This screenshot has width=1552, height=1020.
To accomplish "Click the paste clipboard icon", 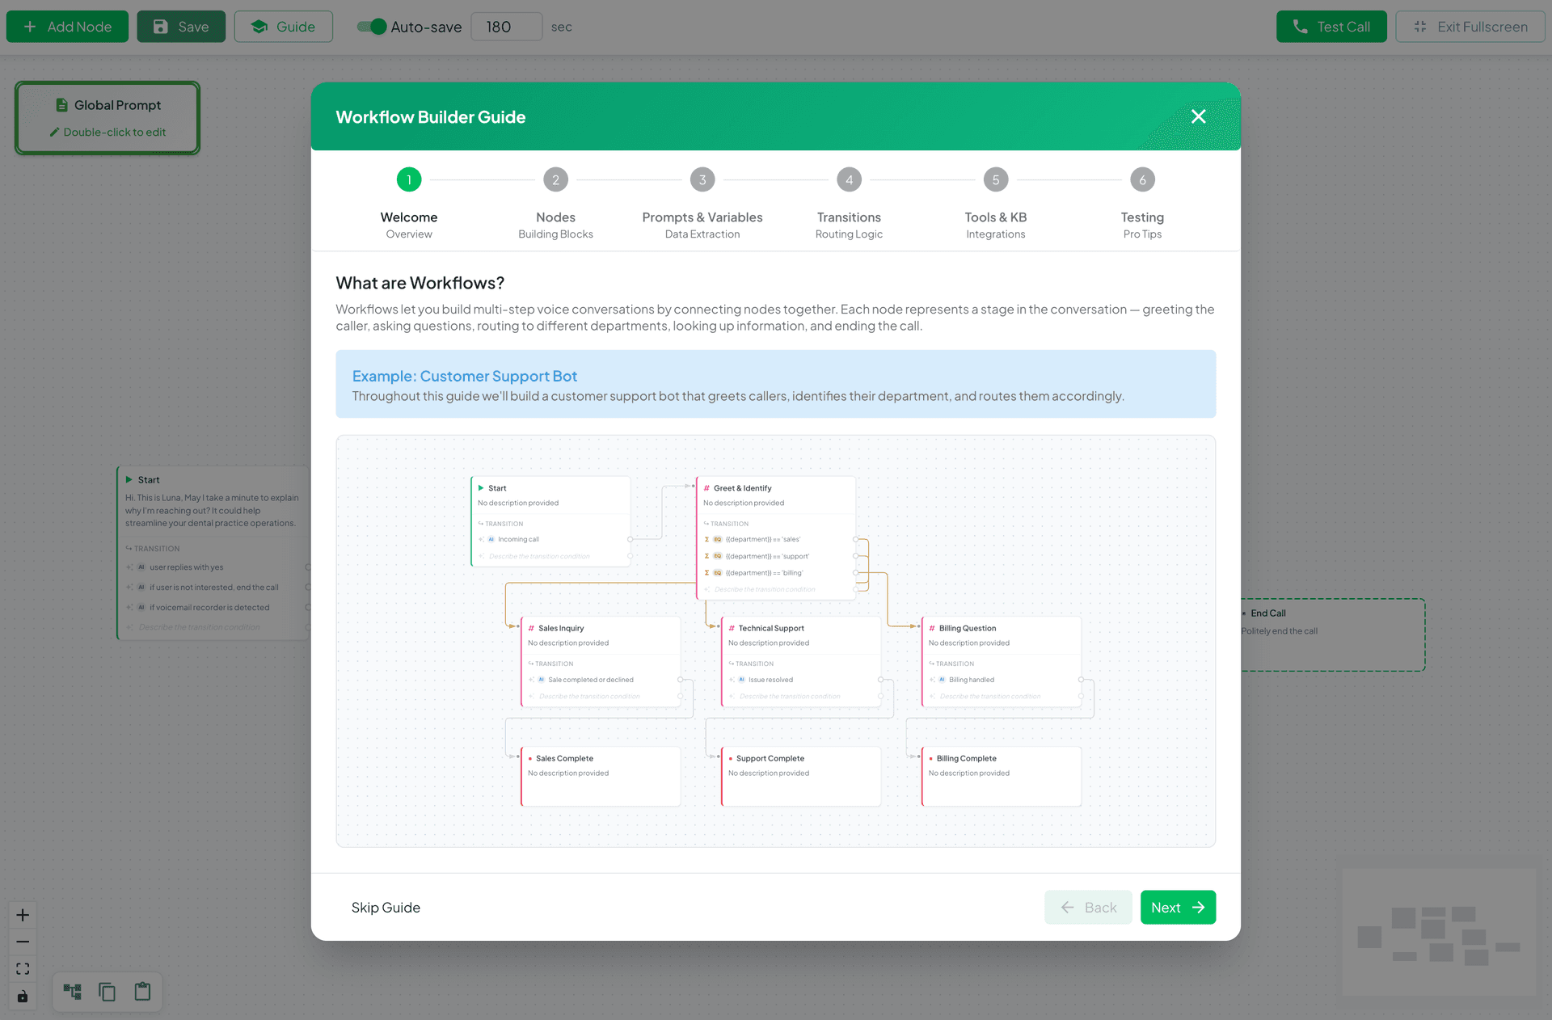I will click(142, 992).
